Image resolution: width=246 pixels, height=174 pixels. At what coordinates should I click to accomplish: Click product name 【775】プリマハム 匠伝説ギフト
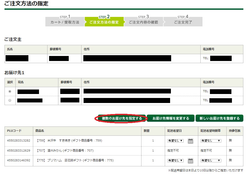75,160
